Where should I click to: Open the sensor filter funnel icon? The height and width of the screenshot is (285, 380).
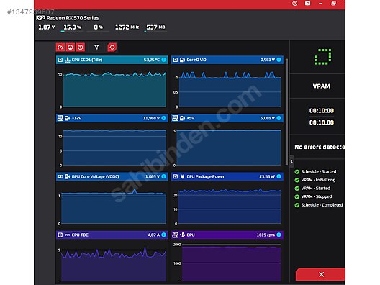(96, 47)
